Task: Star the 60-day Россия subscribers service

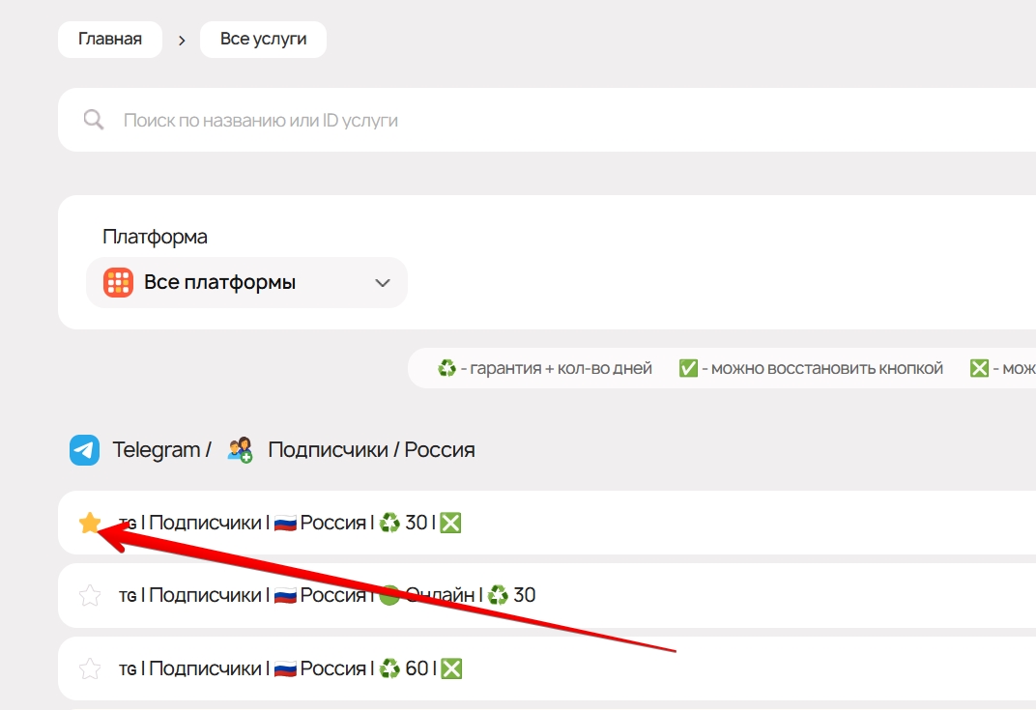Action: tap(90, 668)
